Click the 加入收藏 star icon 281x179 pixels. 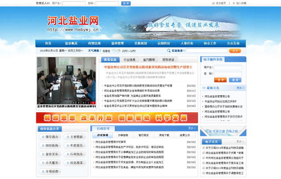click(x=234, y=3)
